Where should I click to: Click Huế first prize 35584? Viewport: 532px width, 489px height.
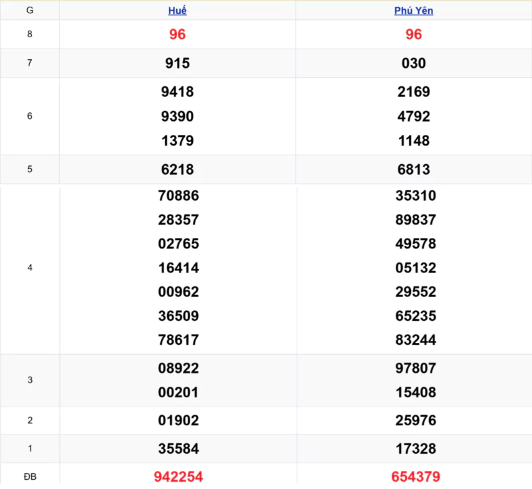pyautogui.click(x=178, y=448)
